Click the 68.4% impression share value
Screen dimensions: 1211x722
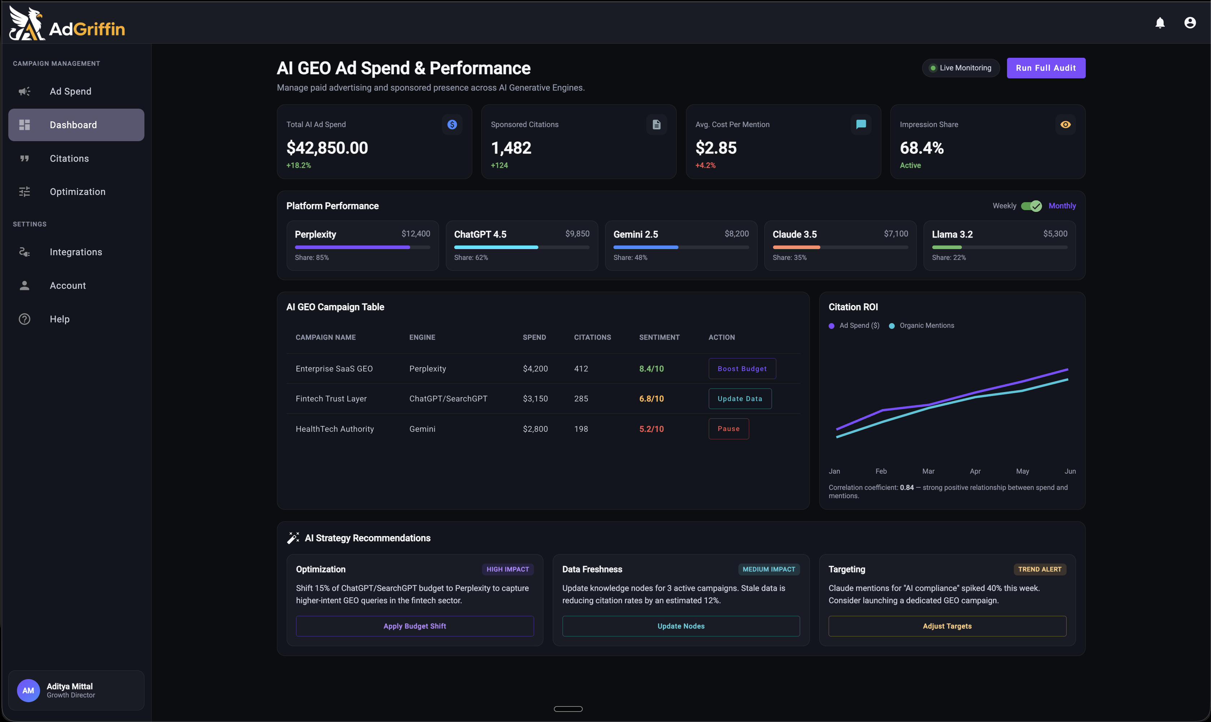point(921,148)
